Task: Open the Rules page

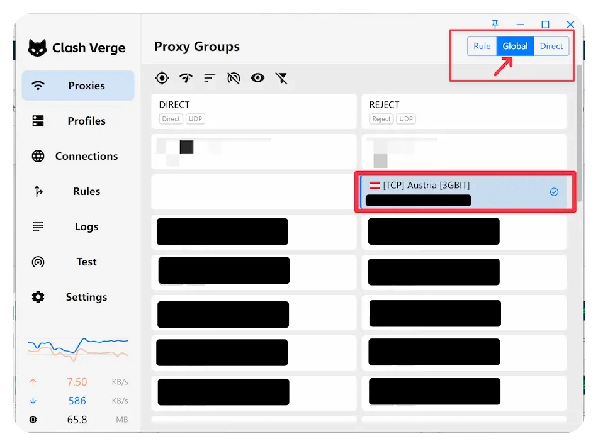Action: click(x=78, y=191)
